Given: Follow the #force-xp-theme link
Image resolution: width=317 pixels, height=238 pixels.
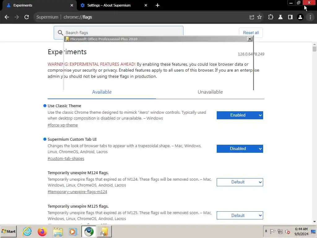Looking at the screenshot, I should coord(63,125).
